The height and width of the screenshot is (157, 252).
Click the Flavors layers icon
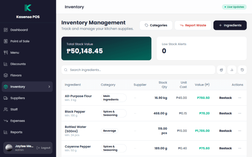pyautogui.click(x=6, y=75)
